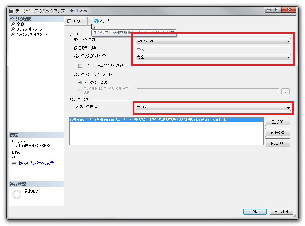
Task: Select the 全般 page in sidebar
Action: (x=20, y=24)
